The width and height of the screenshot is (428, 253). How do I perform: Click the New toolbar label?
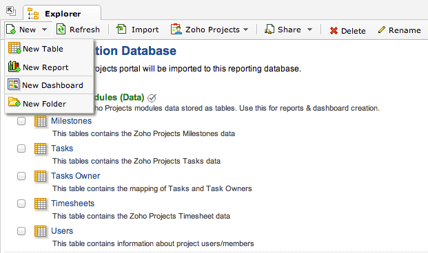[28, 30]
